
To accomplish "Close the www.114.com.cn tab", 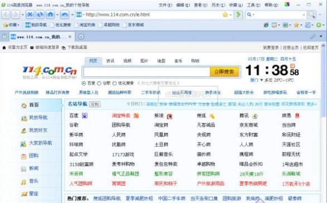I will 70,37.
